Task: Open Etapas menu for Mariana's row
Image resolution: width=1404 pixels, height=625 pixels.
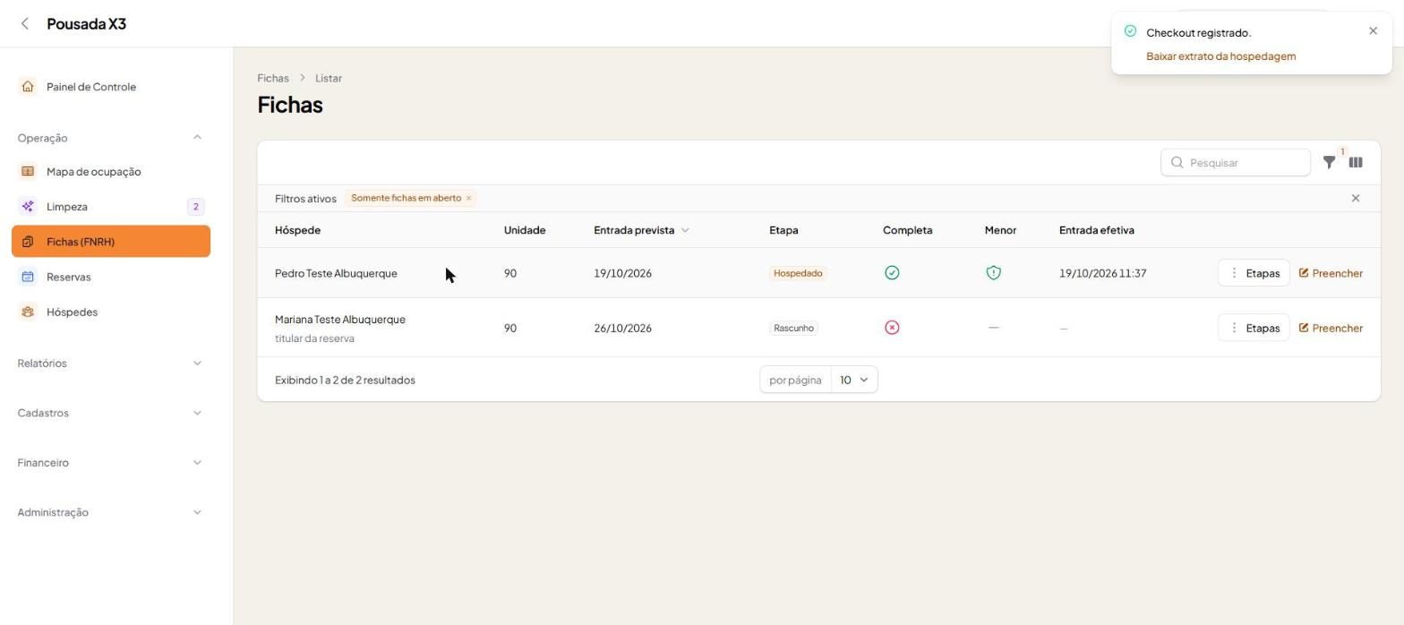Action: pyautogui.click(x=1254, y=328)
